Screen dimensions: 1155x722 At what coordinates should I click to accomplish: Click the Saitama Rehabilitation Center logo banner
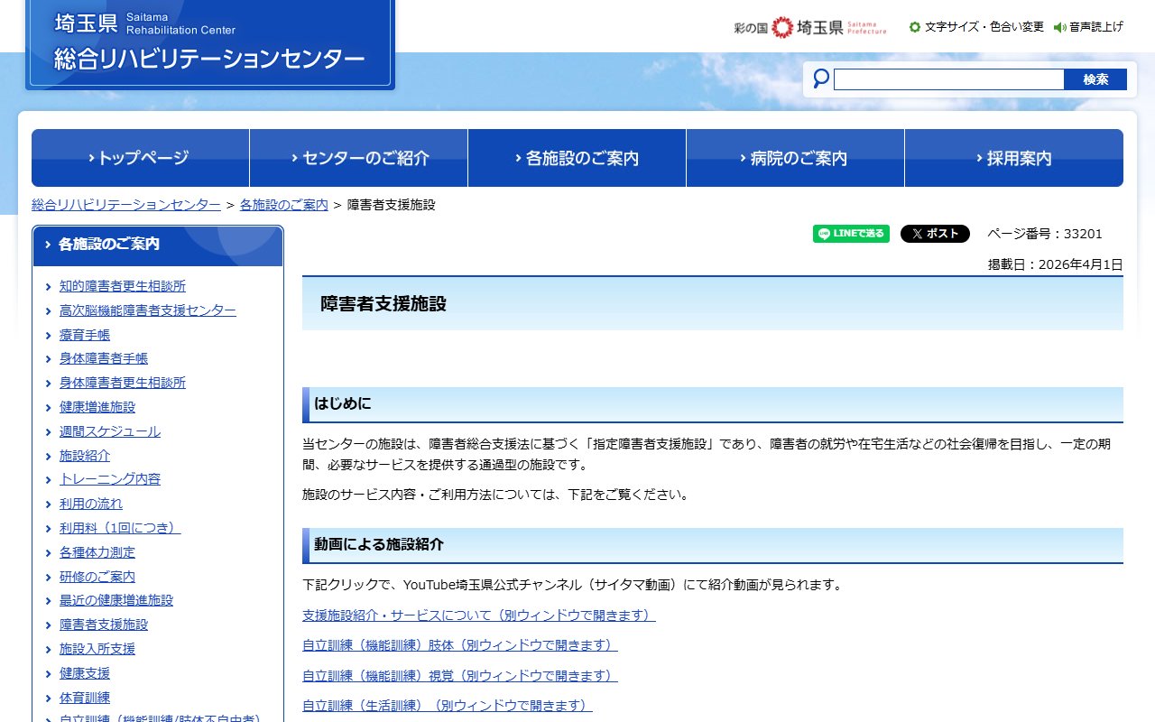(210, 43)
